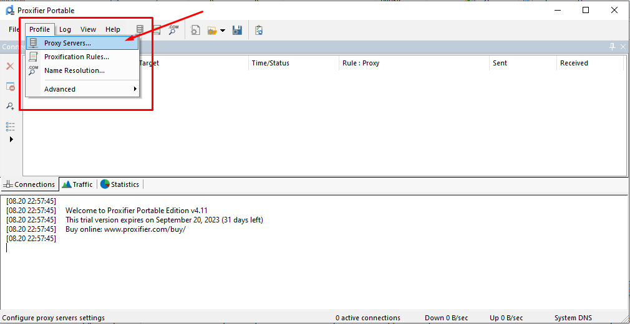Switch to the Connections tab
Viewport: 630px width, 324px height.
click(30, 184)
